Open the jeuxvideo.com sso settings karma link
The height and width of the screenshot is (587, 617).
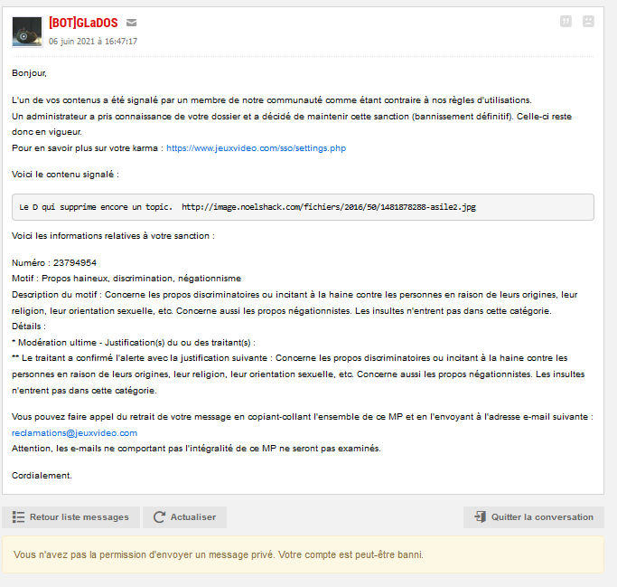pyautogui.click(x=256, y=147)
